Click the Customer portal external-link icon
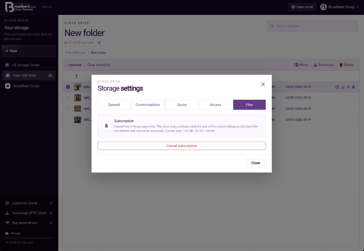The image size is (364, 251). point(51,203)
